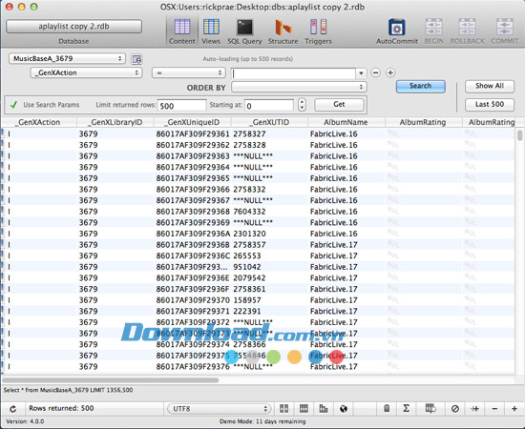525x429 pixels.
Task: Select cell 86017AF309F29361
Action: point(193,133)
